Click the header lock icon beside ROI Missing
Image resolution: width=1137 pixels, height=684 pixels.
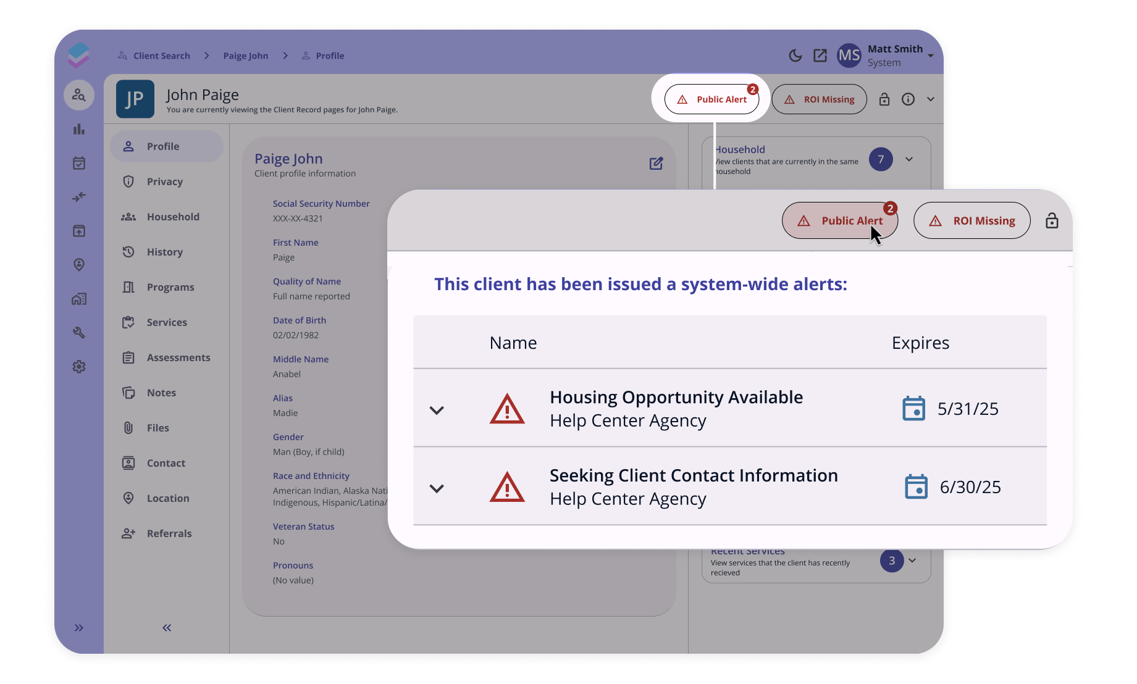coord(884,99)
